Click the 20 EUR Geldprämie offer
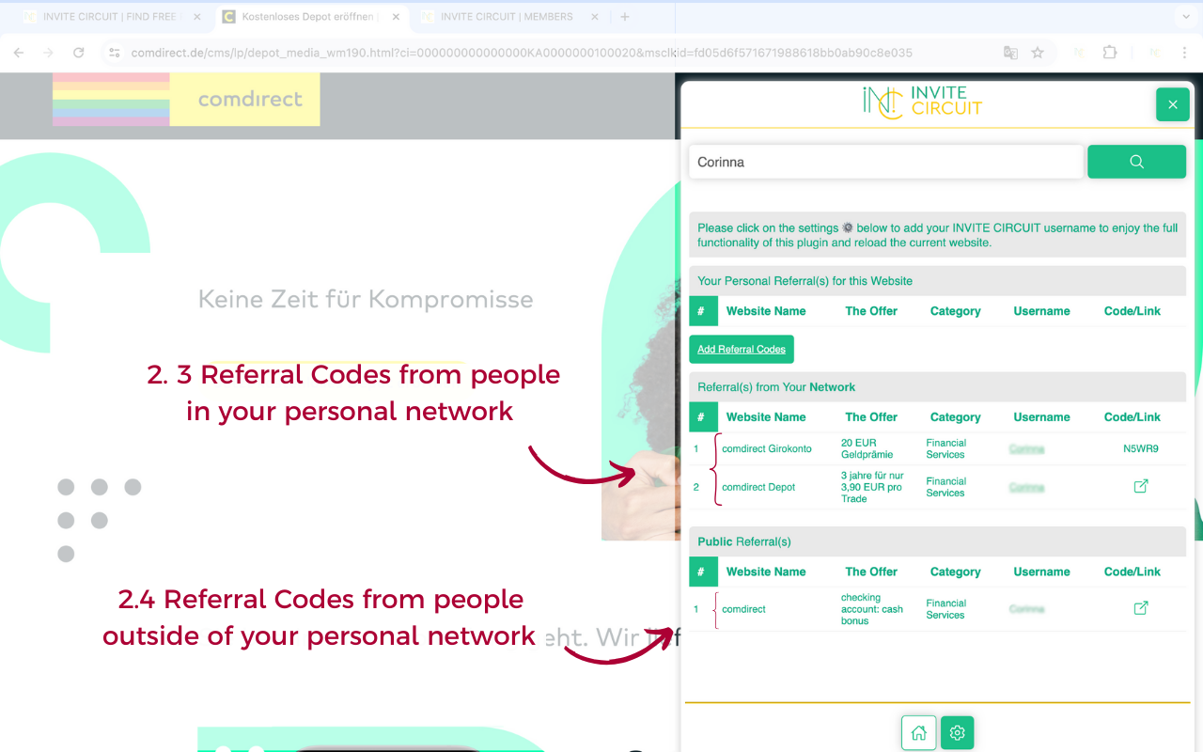Viewport: 1203px width, 752px height. [867, 448]
